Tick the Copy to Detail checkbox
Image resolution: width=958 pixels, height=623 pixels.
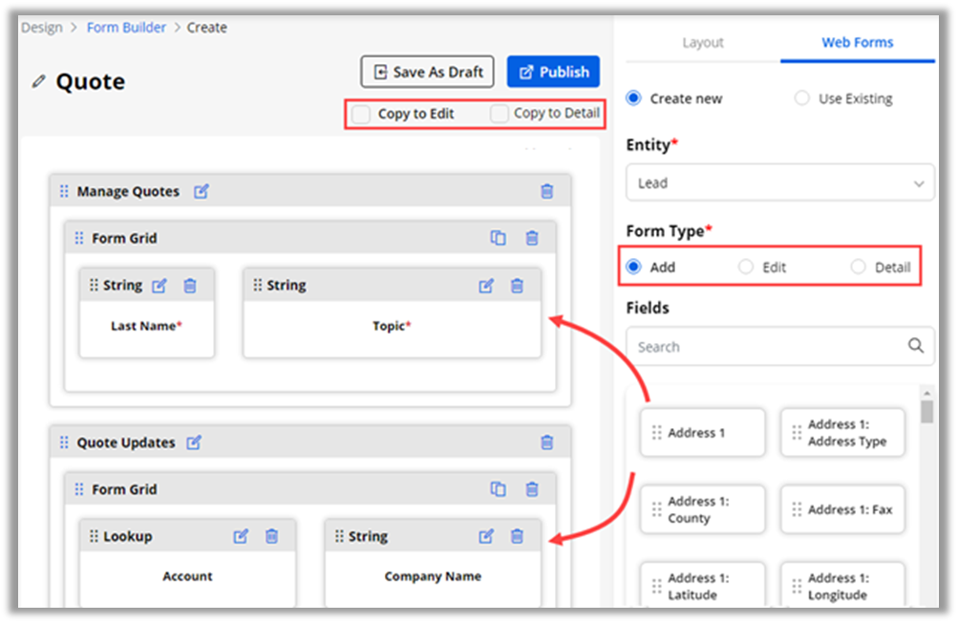(500, 114)
